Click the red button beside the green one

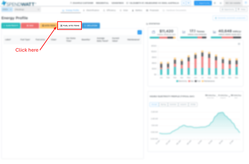pyautogui.click(x=30, y=26)
